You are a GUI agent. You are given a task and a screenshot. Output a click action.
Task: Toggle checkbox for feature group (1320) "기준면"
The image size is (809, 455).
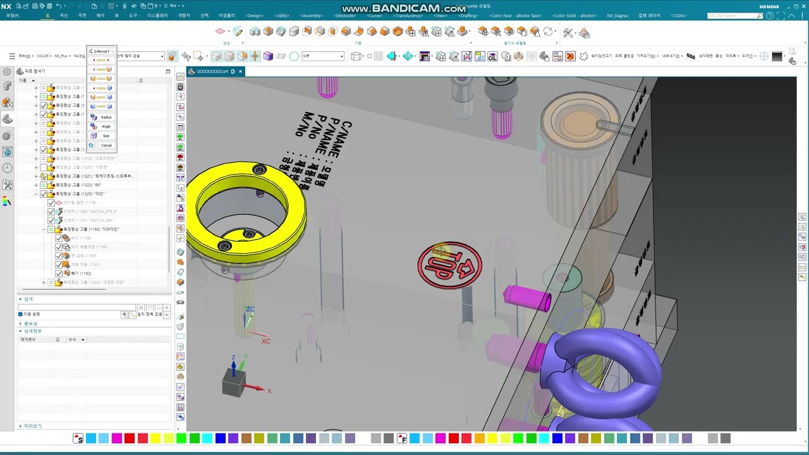pos(43,167)
